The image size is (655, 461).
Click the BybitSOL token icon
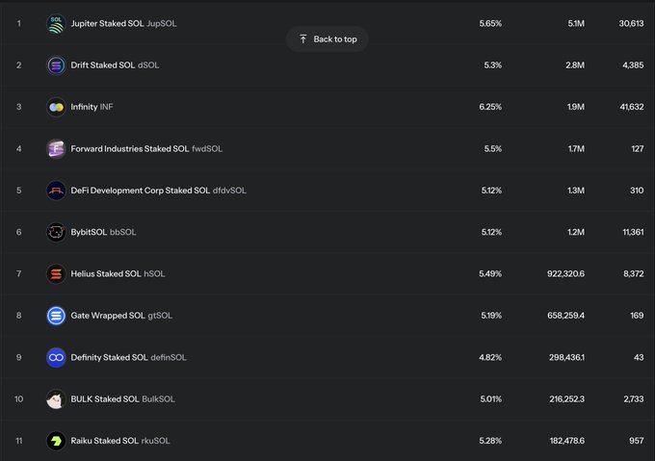[56, 232]
